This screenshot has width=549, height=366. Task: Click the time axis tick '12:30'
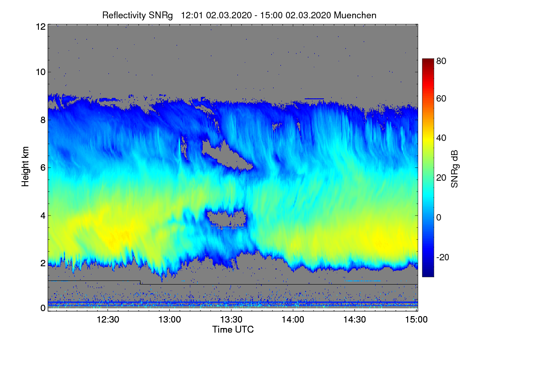[108, 320]
